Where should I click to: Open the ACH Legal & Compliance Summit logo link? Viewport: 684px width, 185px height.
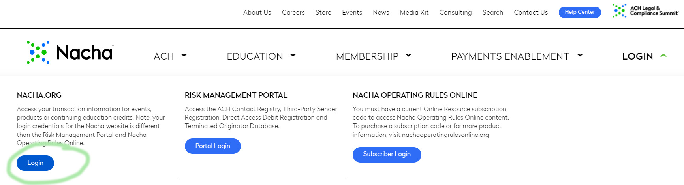tap(646, 11)
